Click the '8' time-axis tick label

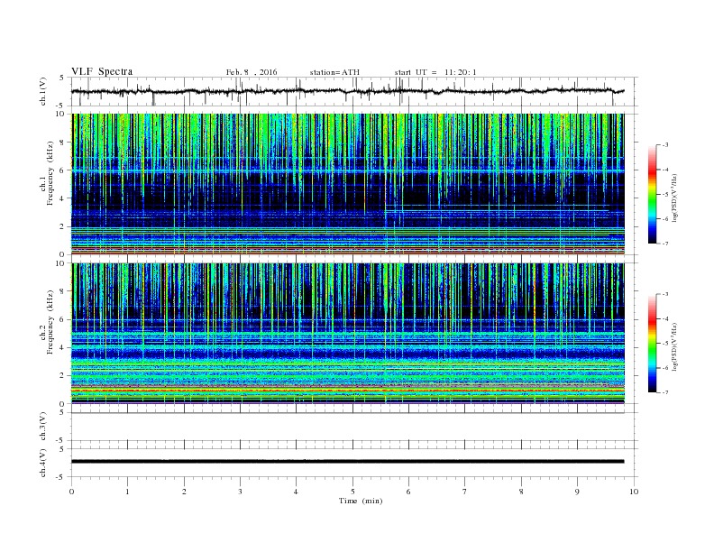click(x=521, y=492)
